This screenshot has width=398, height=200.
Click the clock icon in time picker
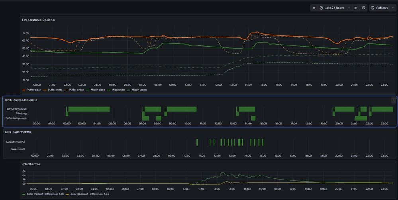(321, 8)
